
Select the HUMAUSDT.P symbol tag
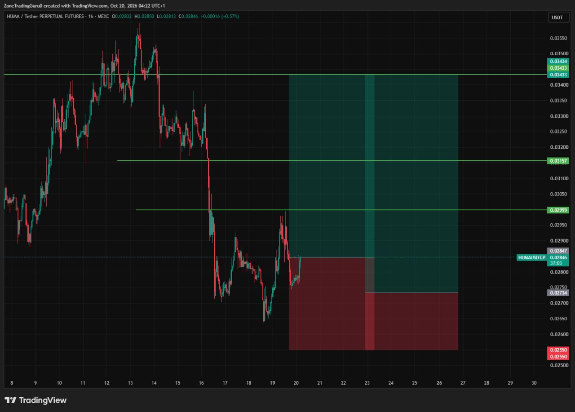point(531,257)
